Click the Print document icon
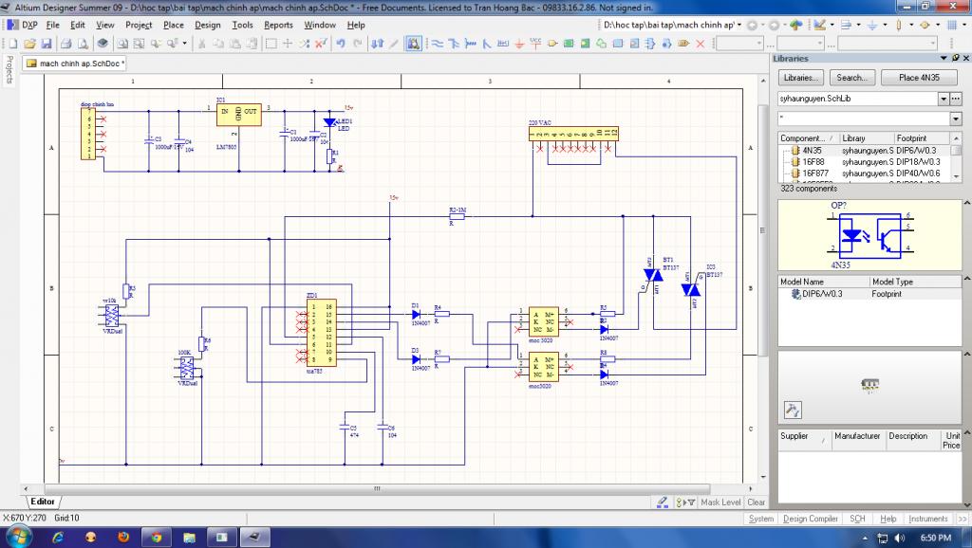972x548 pixels. (66, 44)
